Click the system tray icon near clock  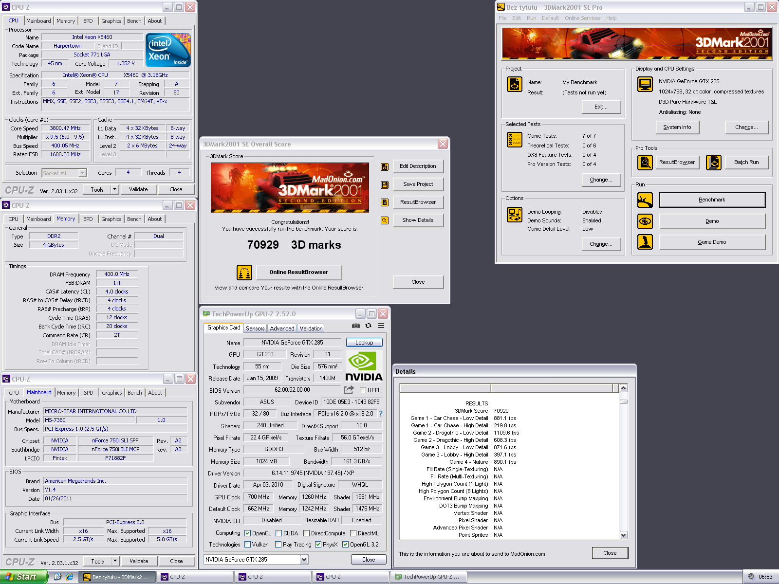point(751,577)
